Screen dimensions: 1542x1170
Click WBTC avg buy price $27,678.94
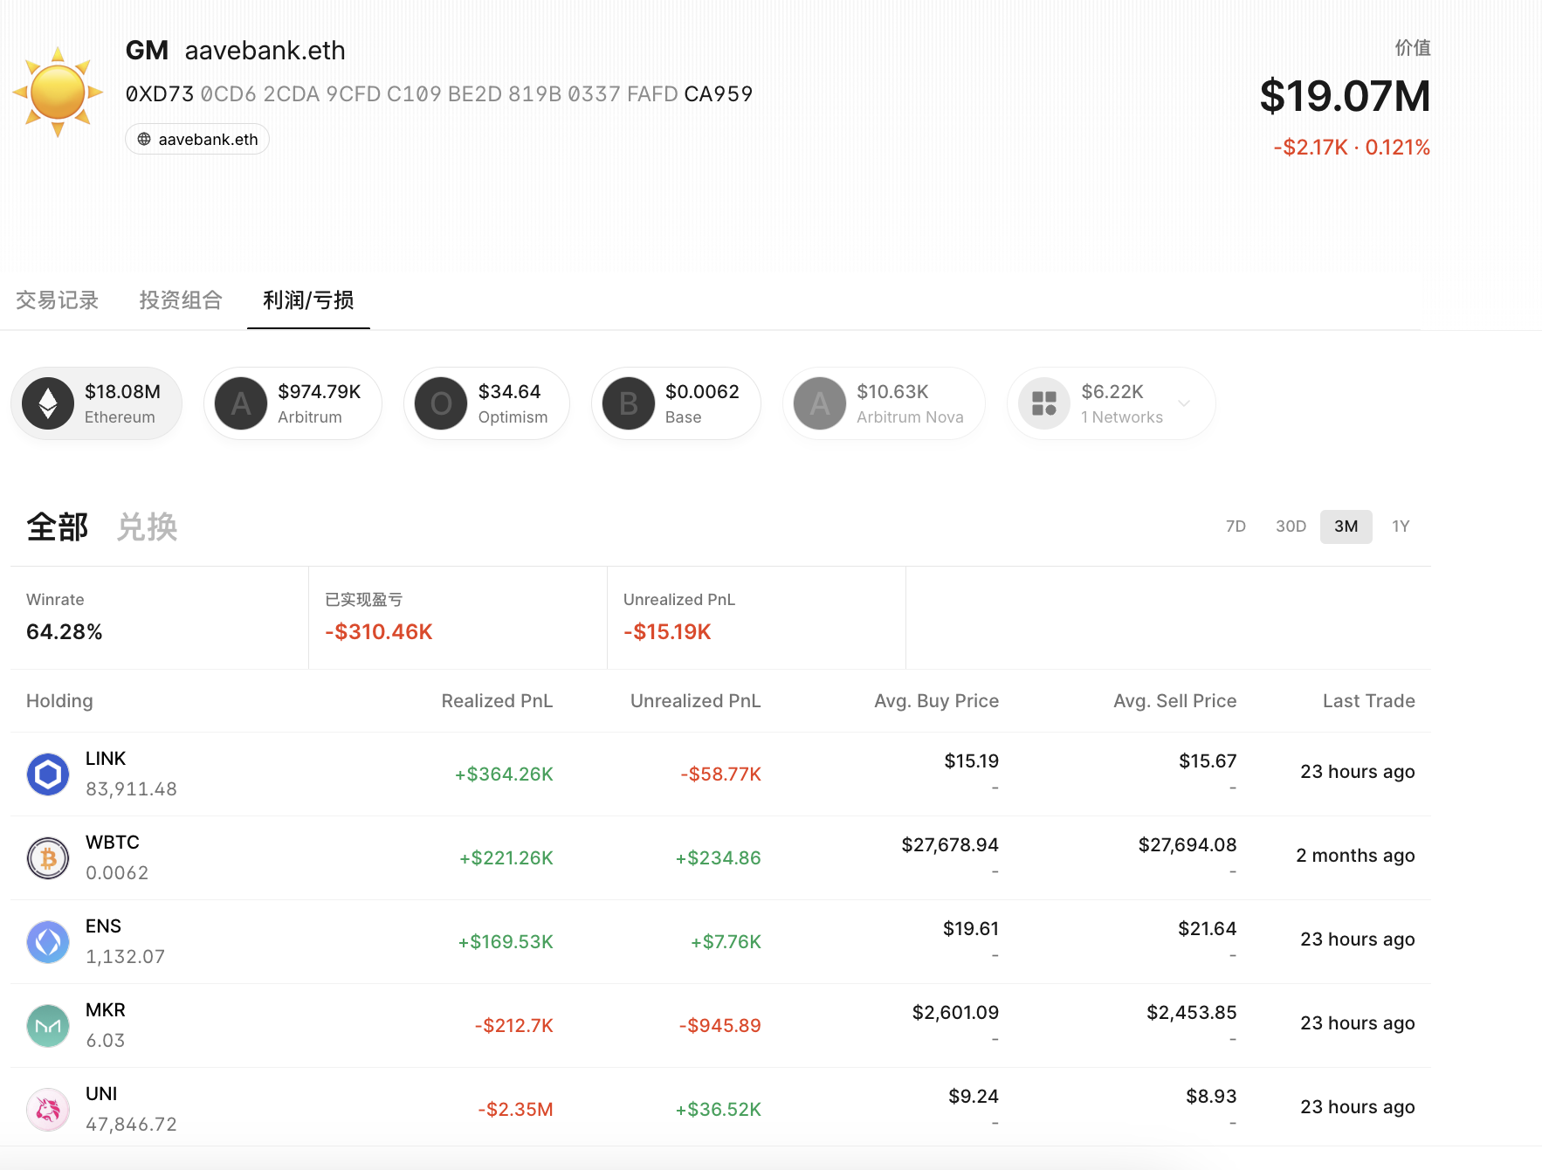tap(950, 845)
